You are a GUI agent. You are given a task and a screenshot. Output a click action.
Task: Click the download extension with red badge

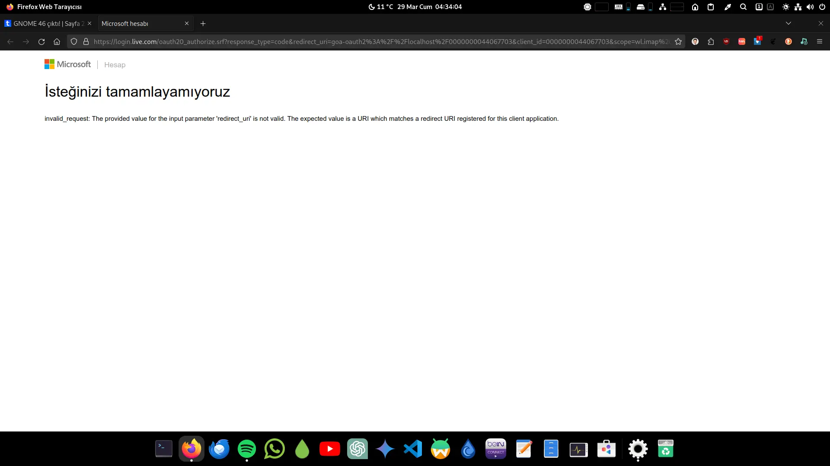tap(757, 41)
